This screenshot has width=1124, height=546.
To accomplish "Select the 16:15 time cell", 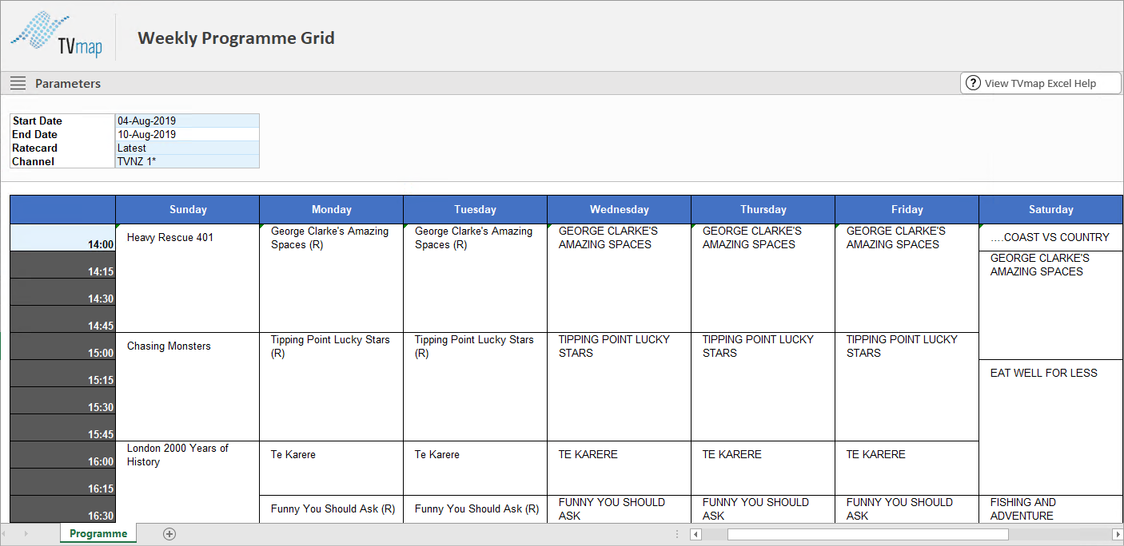I will coord(62,482).
